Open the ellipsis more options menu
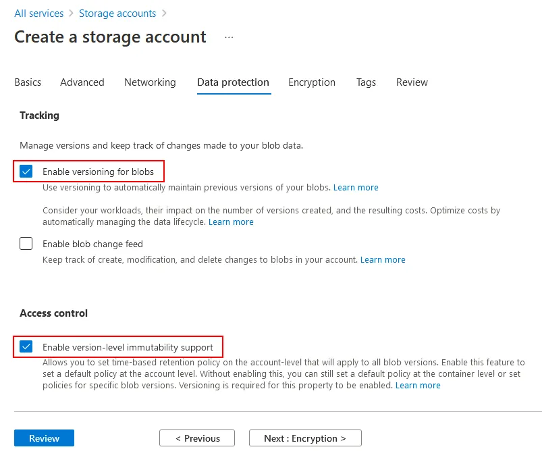Image resolution: width=542 pixels, height=468 pixels. pos(229,37)
